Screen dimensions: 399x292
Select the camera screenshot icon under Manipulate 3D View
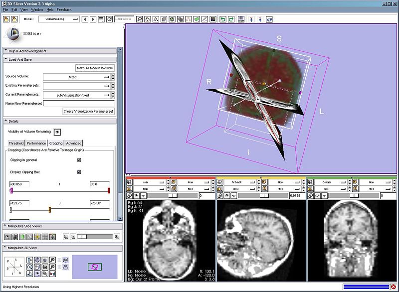coord(44,267)
